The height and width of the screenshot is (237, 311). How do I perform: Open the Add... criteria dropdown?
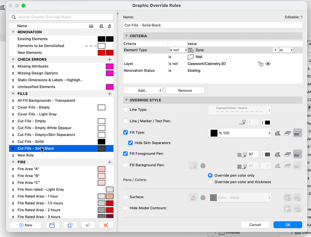[143, 91]
